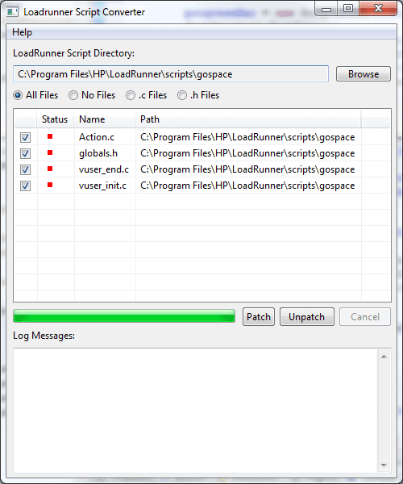Uncheck the vuser_init.c checkbox
The image size is (403, 484).
pyautogui.click(x=25, y=186)
